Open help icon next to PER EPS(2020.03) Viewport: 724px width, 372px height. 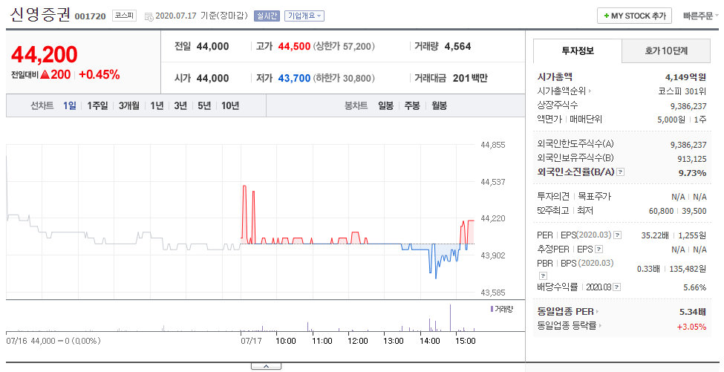618,235
